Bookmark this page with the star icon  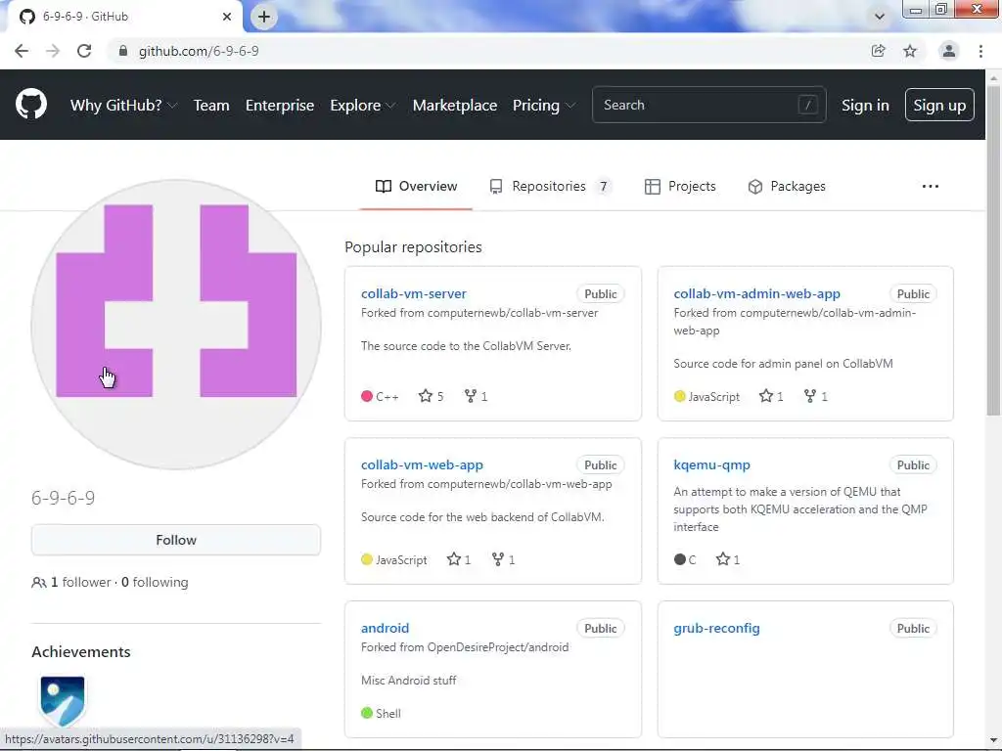point(910,51)
